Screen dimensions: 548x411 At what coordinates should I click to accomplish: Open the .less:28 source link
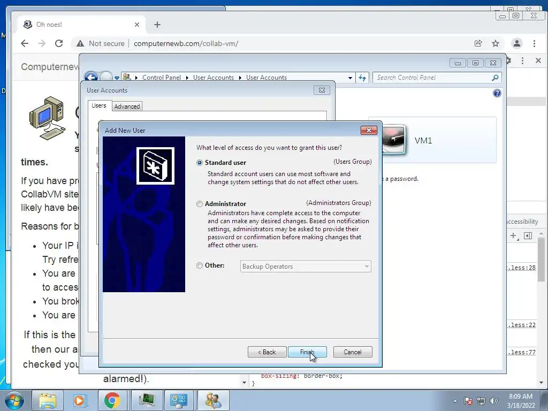tap(521, 268)
